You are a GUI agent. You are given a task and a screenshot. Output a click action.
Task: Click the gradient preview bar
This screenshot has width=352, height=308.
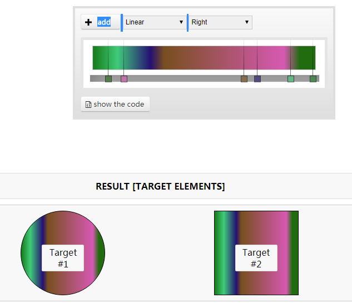click(204, 58)
